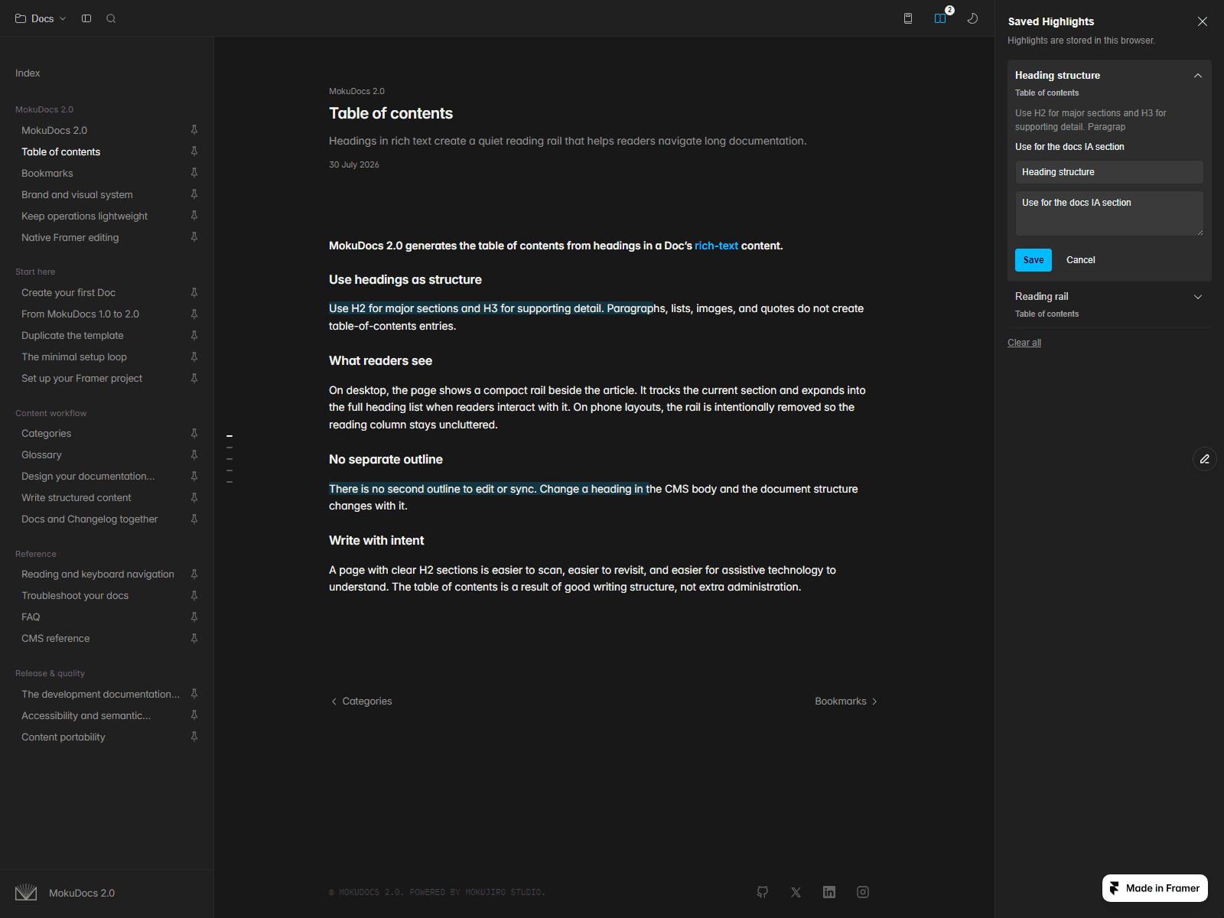Image resolution: width=1224 pixels, height=918 pixels.
Task: Open the GitHub footer icon
Action: [763, 892]
